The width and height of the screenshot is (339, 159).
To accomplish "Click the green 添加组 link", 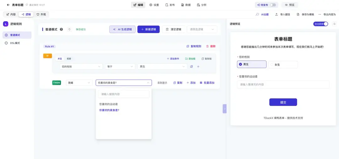I will [x=190, y=59].
